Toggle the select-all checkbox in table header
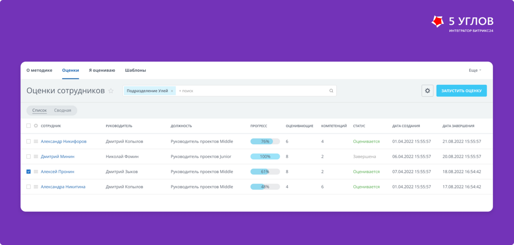This screenshot has width=514, height=245. coord(29,126)
